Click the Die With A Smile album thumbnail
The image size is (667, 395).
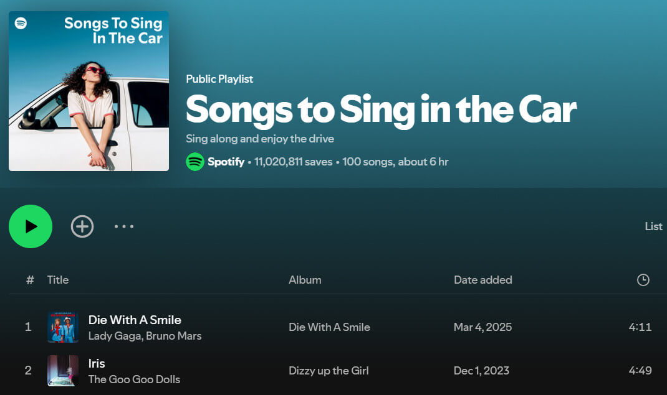point(63,327)
